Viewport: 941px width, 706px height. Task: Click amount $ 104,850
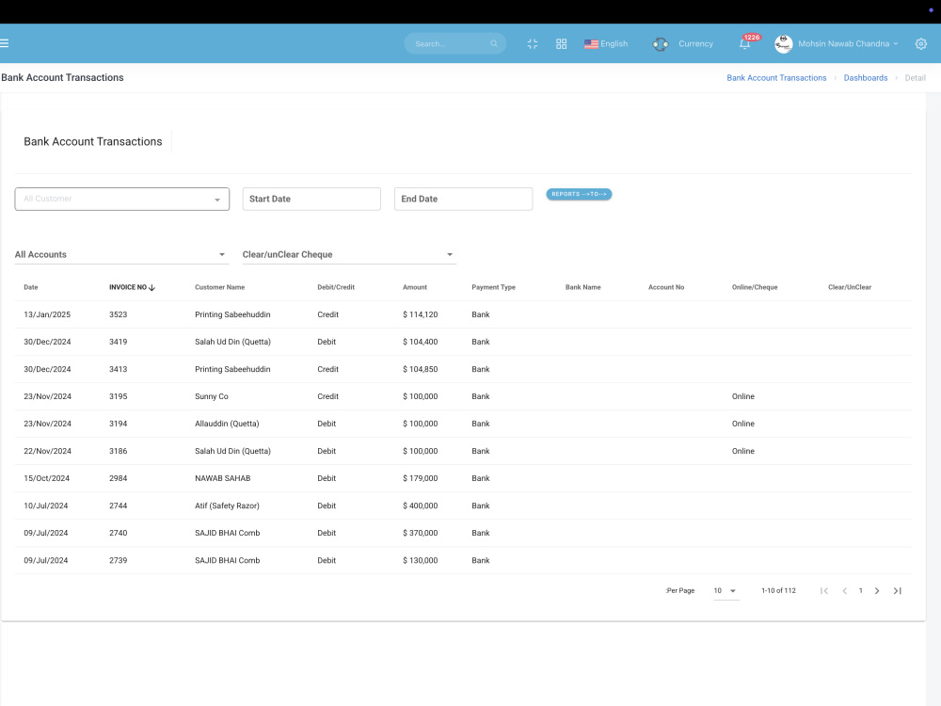(420, 369)
